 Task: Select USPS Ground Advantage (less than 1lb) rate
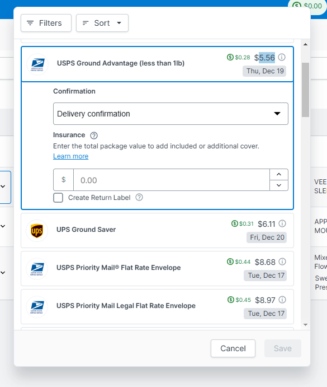pyautogui.click(x=157, y=64)
